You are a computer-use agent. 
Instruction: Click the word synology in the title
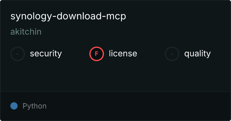pyautogui.click(x=31, y=17)
